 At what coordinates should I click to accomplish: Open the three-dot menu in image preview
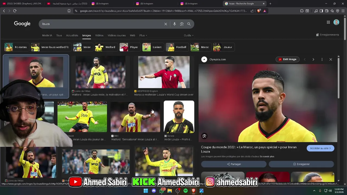coord(322,59)
